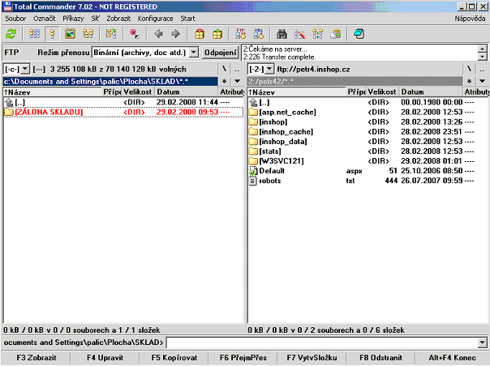Open new URL FTP connection icon
This screenshot has width=490, height=366.
pyautogui.click(x=259, y=34)
